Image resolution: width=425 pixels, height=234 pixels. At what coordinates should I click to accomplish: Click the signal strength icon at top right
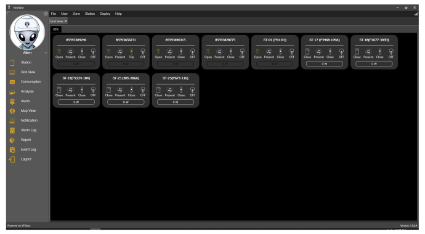coord(416,14)
